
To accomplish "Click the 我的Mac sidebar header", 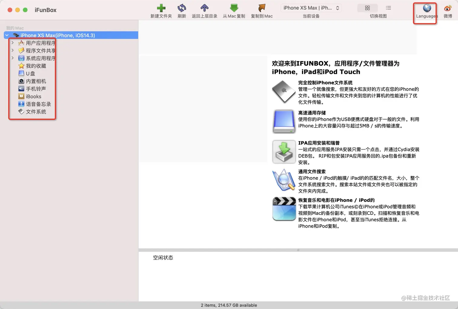I will tap(15, 28).
